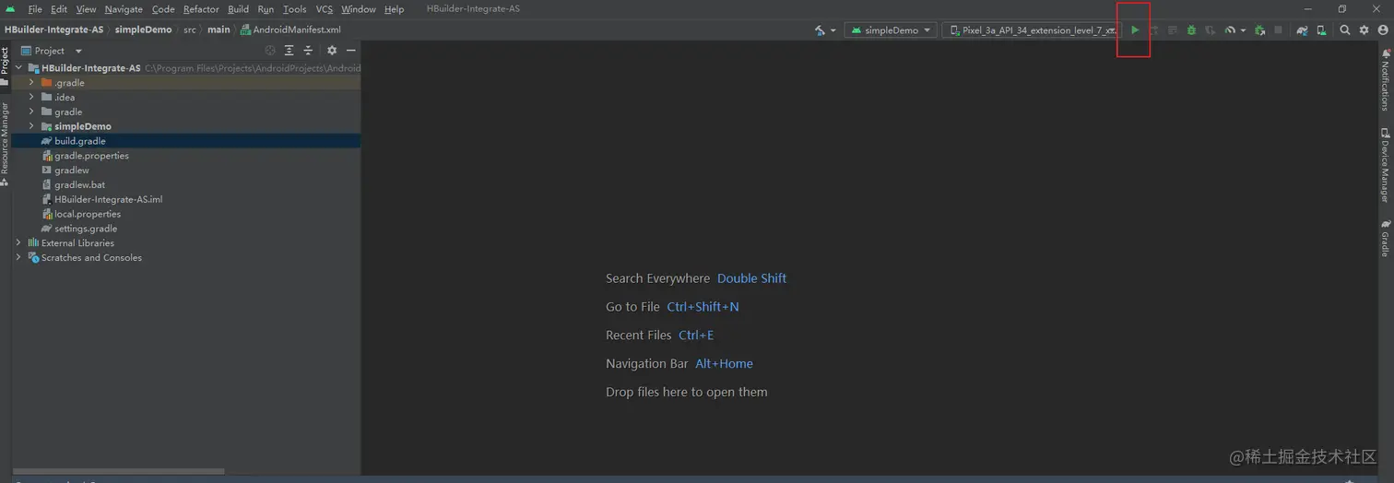Run the simpleDemo app with the green play button
Image resolution: width=1394 pixels, height=483 pixels.
tap(1135, 30)
